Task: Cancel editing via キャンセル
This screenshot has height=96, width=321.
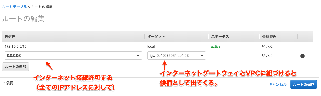Action: (278, 85)
